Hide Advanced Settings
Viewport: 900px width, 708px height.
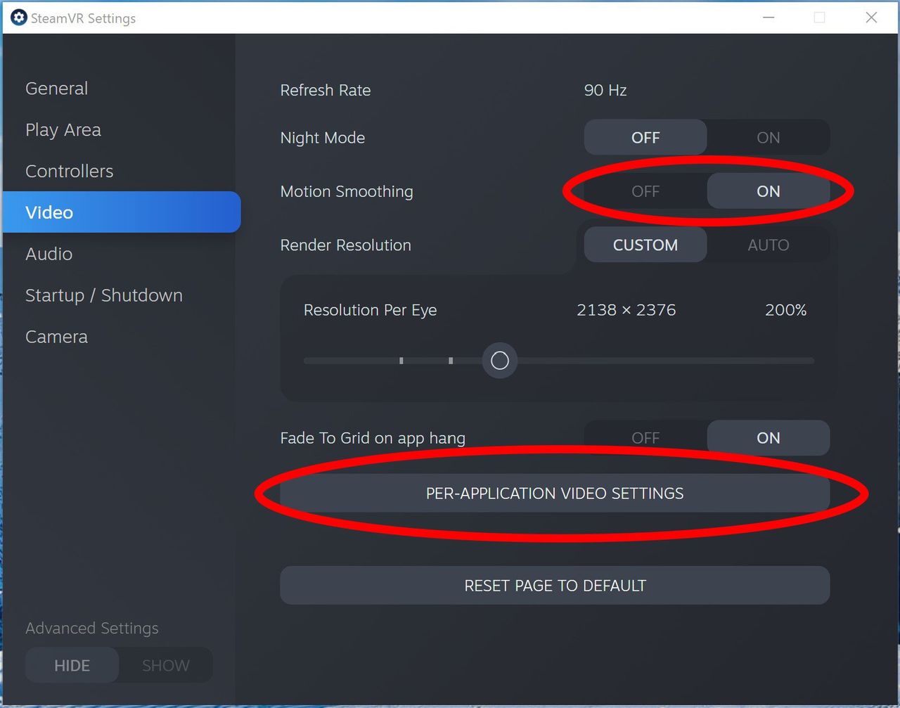click(x=72, y=665)
